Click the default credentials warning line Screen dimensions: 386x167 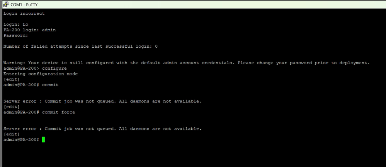click(x=186, y=63)
